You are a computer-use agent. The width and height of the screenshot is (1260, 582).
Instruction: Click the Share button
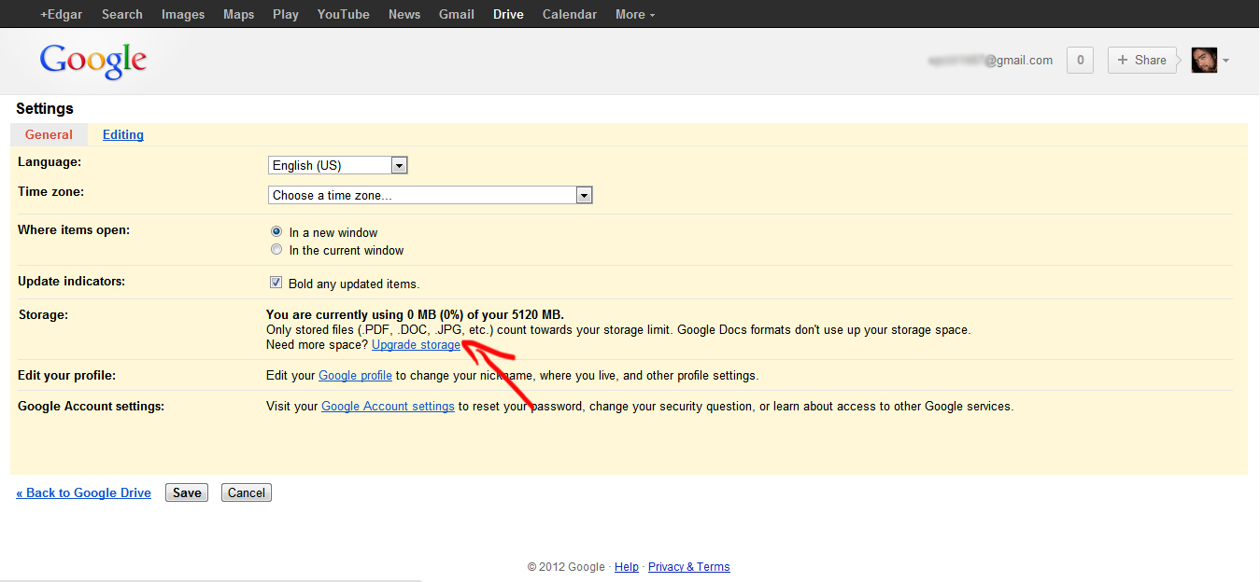pos(1141,60)
